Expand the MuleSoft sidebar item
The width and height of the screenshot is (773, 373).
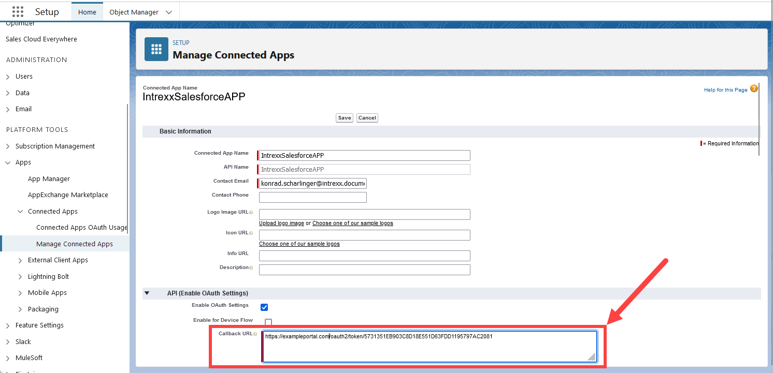pyautogui.click(x=8, y=358)
